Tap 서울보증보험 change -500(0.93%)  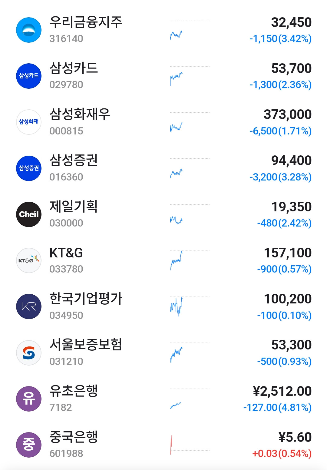coord(284,361)
